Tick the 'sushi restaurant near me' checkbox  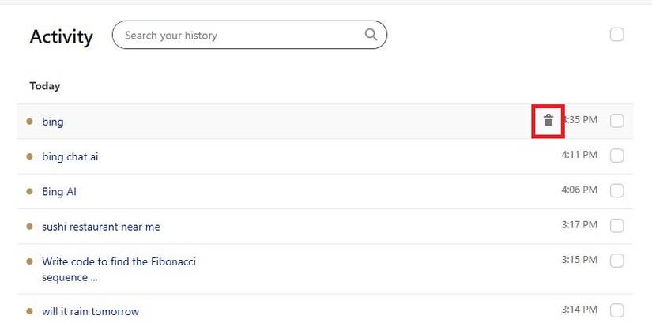coord(617,226)
